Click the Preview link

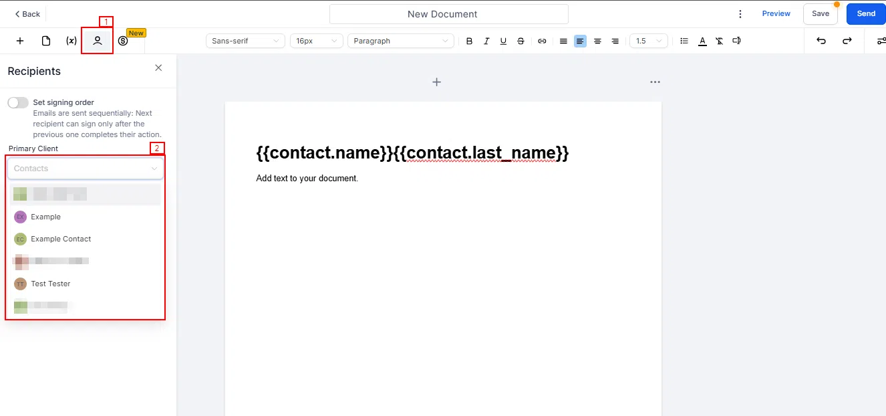pyautogui.click(x=776, y=13)
